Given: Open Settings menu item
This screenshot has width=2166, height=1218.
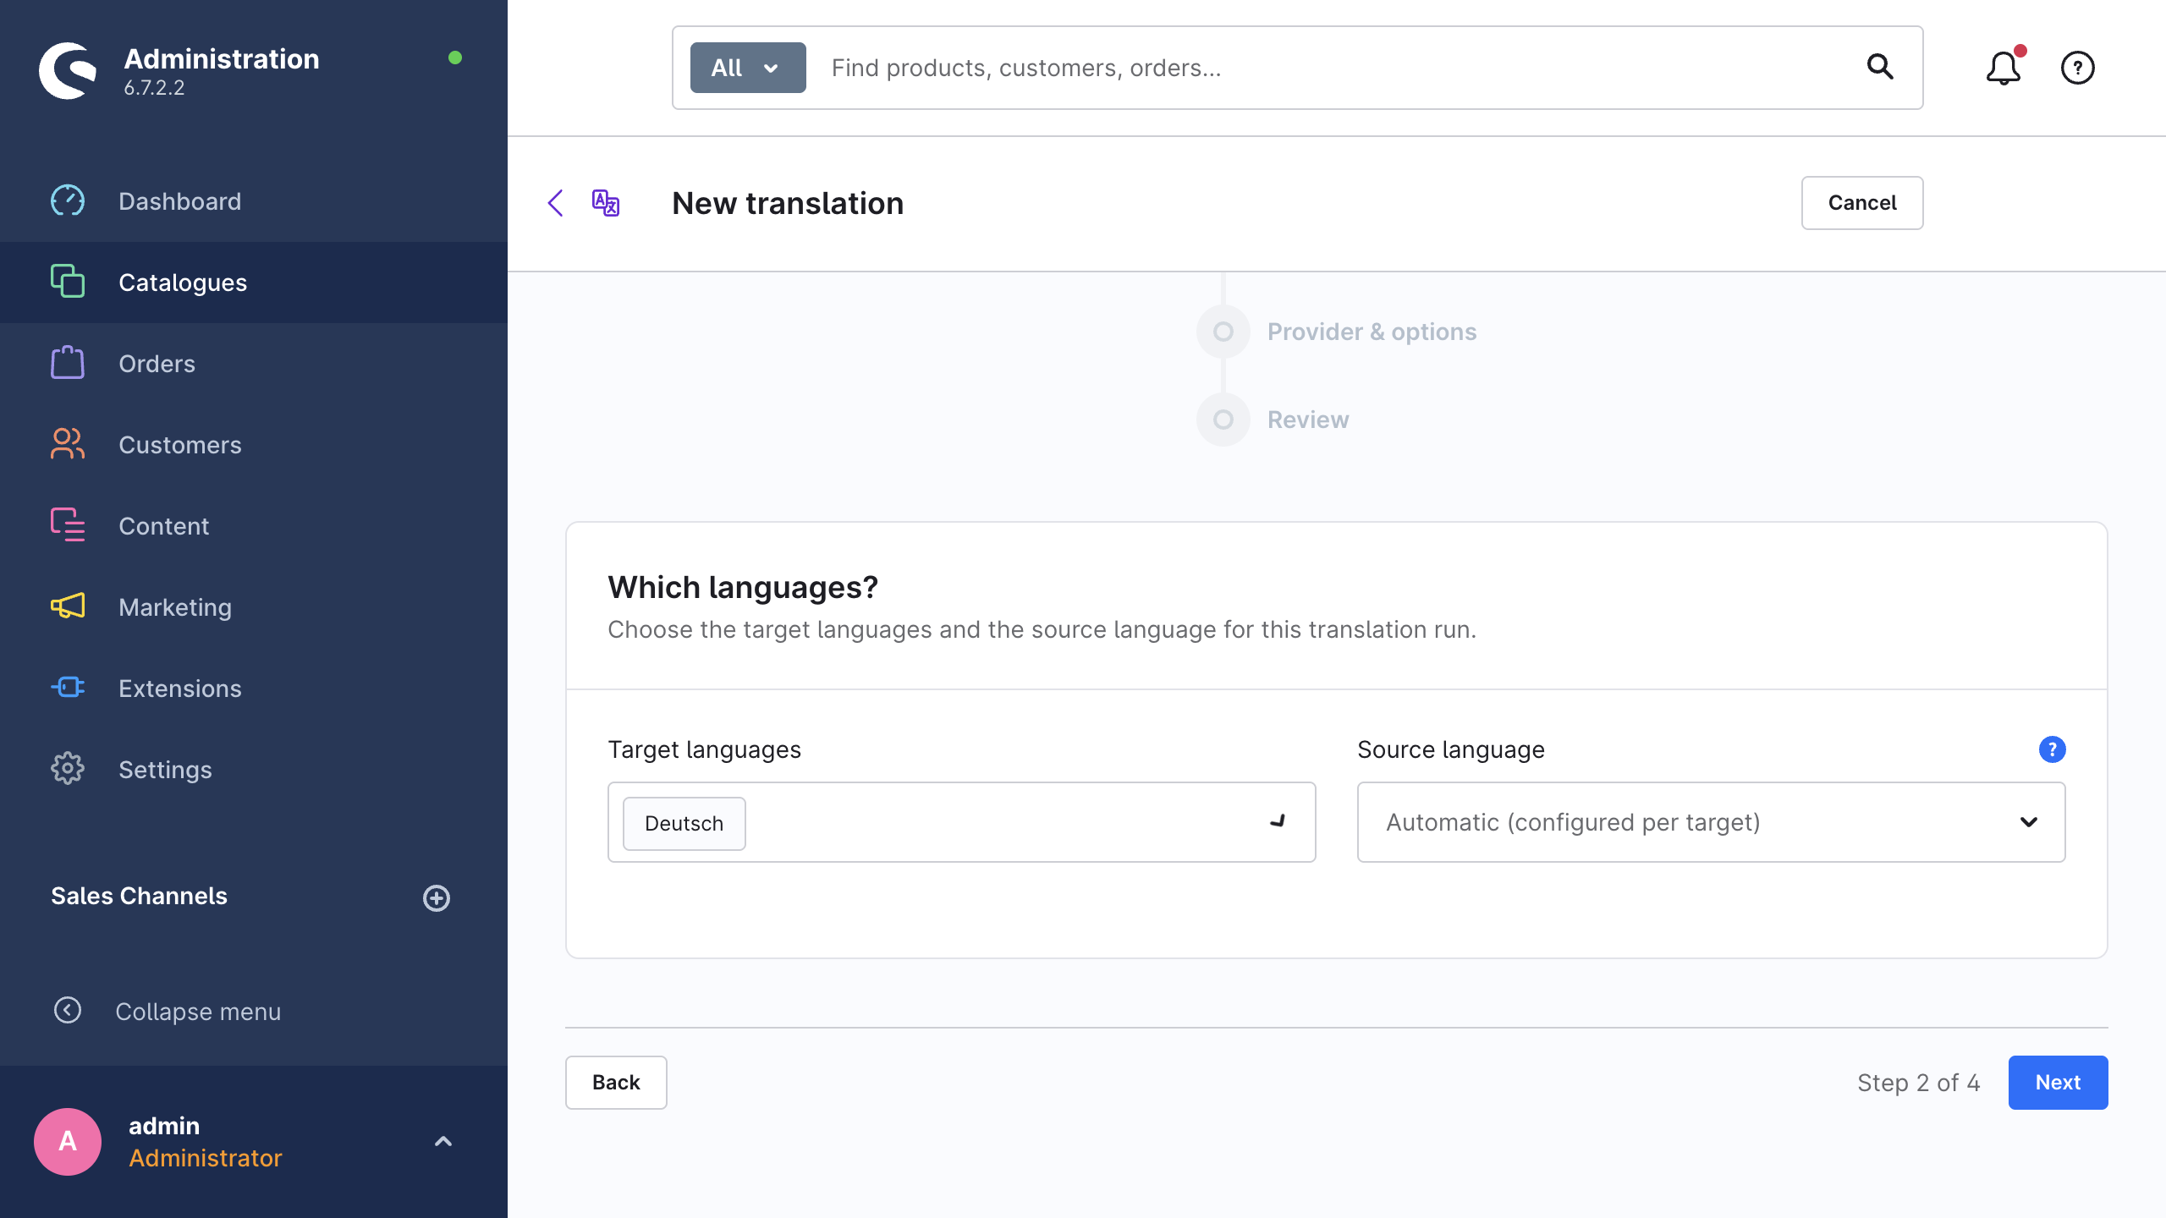Looking at the screenshot, I should [254, 770].
